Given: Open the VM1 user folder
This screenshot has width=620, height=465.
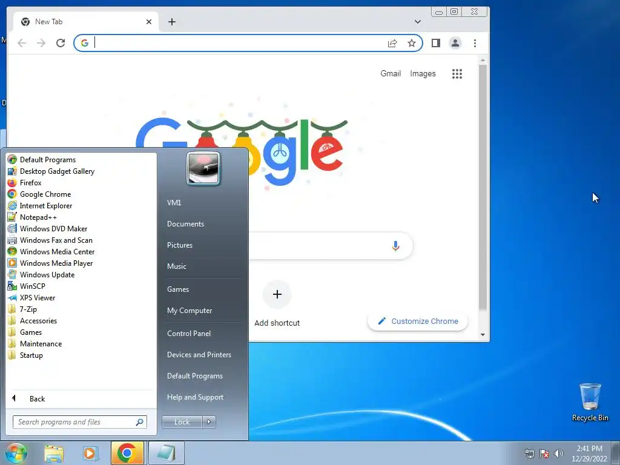Looking at the screenshot, I should (174, 202).
